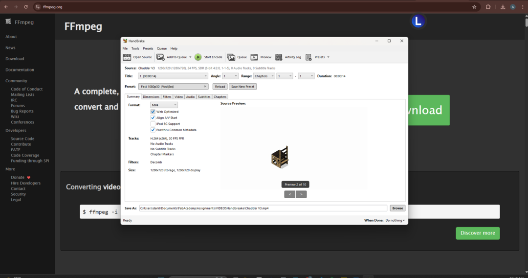The width and height of the screenshot is (528, 278).
Task: Click the Browse button
Action: click(397, 208)
